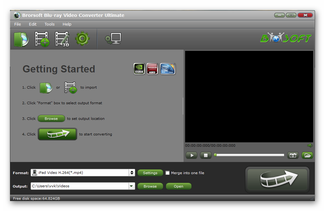The image size is (325, 211).
Task: Minimize the Brorsoft window
Action: pos(279,15)
